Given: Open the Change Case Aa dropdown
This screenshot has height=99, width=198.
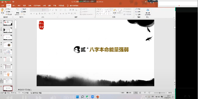Looking at the screenshot, I should tap(50, 14).
